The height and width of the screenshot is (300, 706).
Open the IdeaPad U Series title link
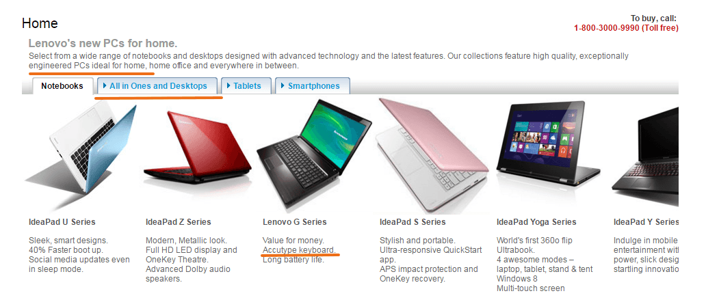[x=62, y=222]
